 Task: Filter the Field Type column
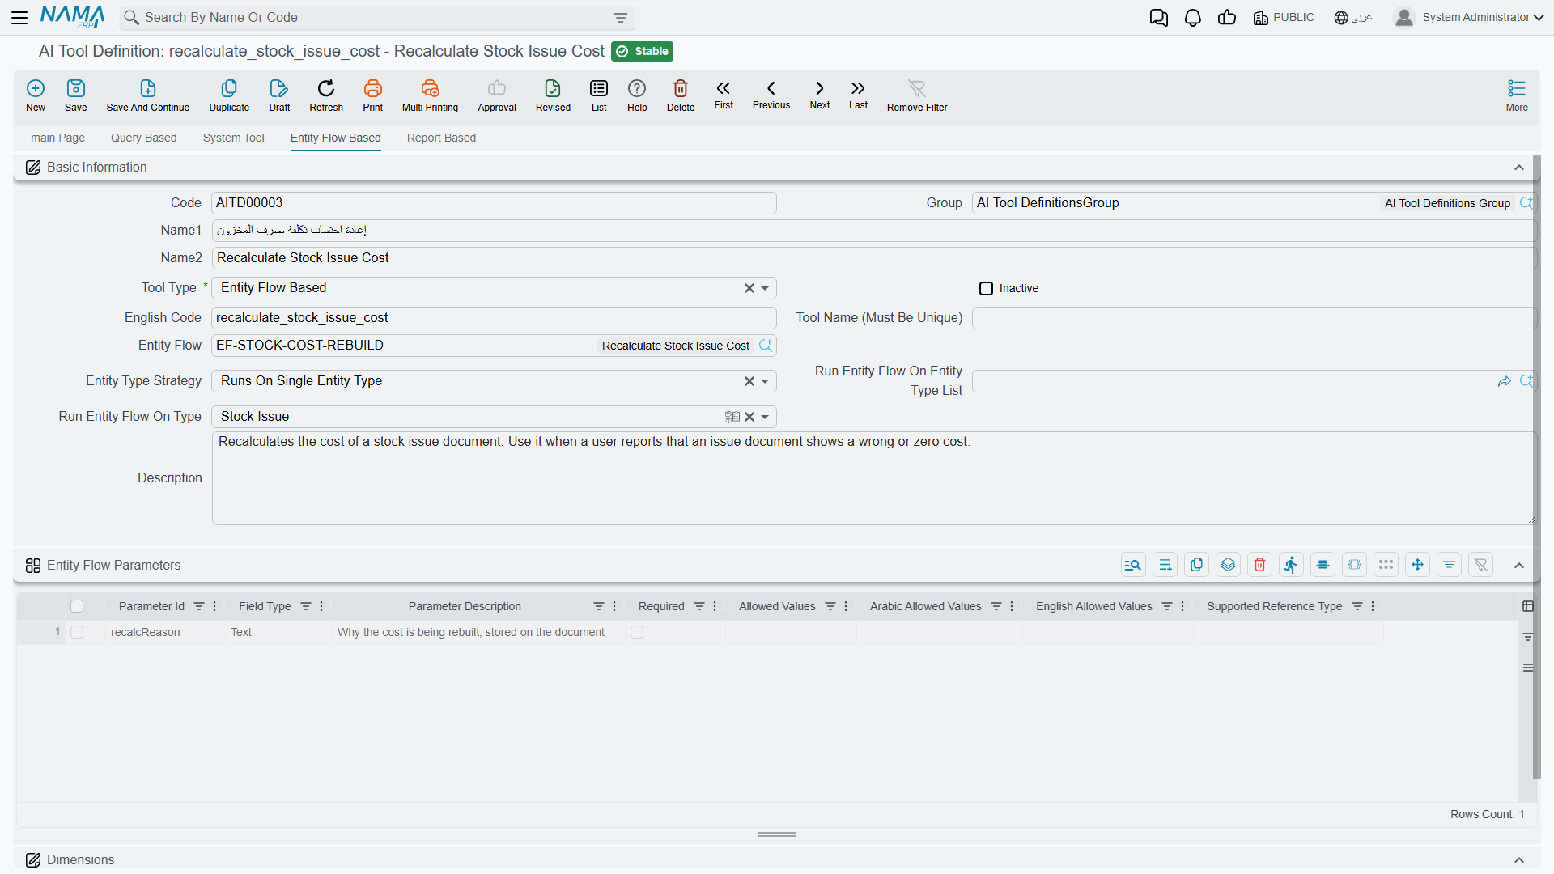(x=306, y=606)
